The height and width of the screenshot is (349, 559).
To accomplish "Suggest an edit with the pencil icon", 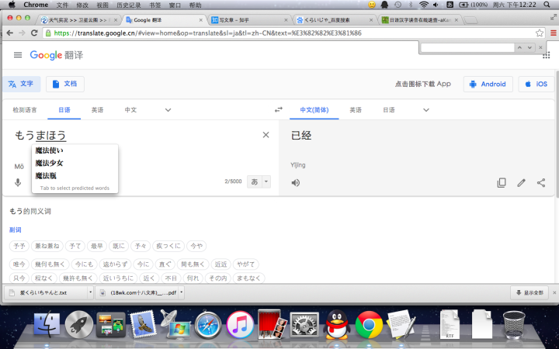I will (521, 183).
